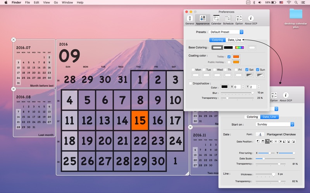This screenshot has width=310, height=193.
Task: Toggle the Today coating color checkbox
Action: tap(229, 57)
